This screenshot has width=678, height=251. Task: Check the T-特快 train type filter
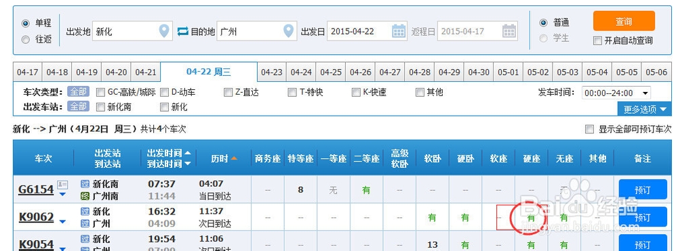292,92
